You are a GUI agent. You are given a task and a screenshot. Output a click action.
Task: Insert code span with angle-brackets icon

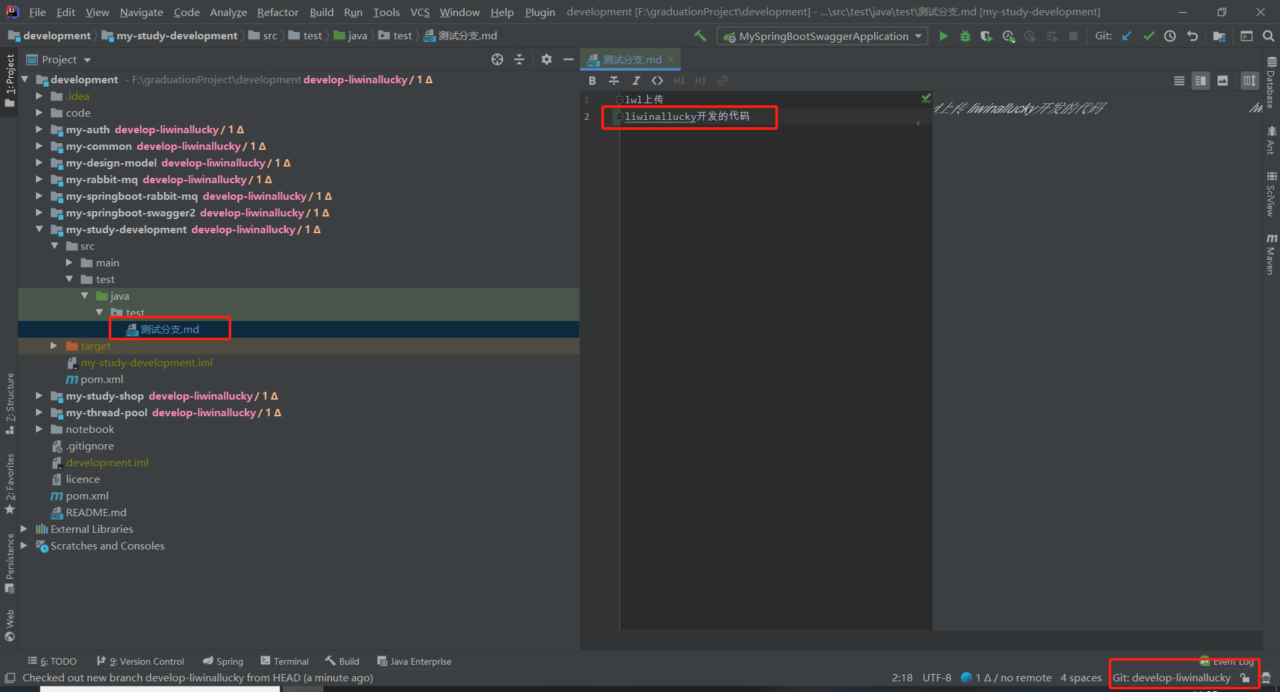pos(657,81)
